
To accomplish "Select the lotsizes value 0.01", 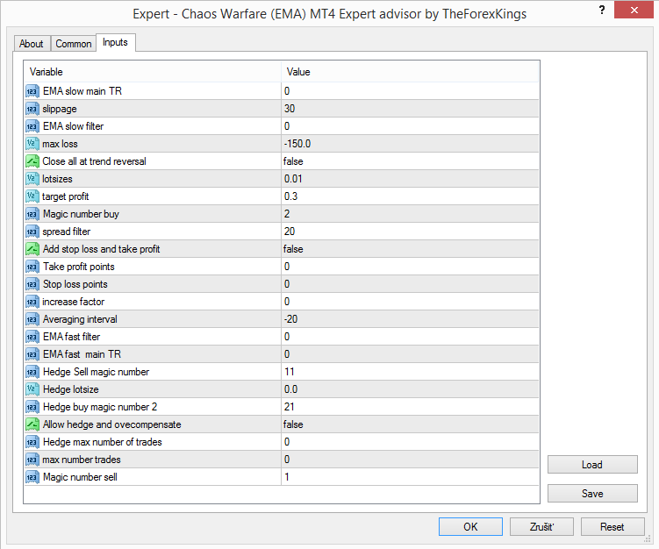I will pyautogui.click(x=293, y=179).
